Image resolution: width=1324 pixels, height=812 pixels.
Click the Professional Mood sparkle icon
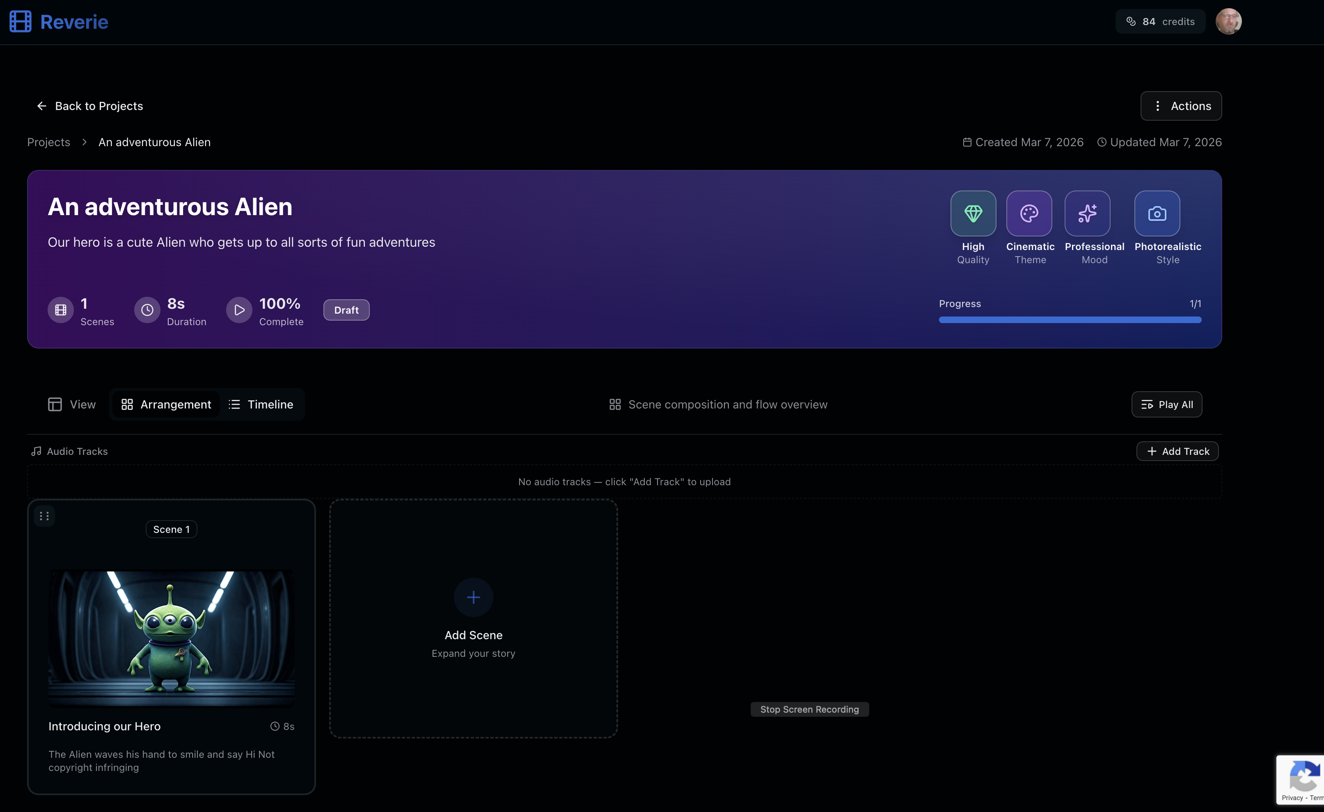pos(1087,213)
